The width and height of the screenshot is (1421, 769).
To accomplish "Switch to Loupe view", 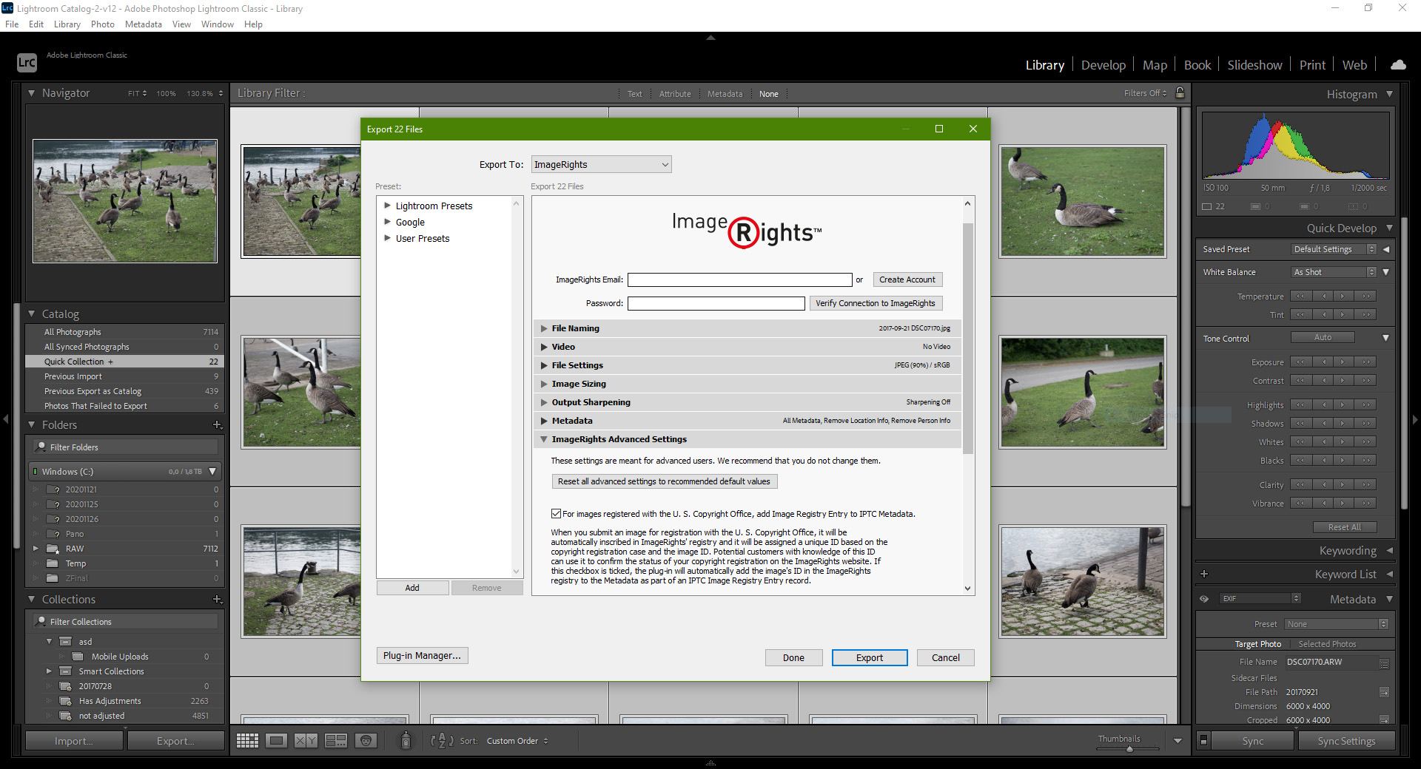I will point(277,740).
